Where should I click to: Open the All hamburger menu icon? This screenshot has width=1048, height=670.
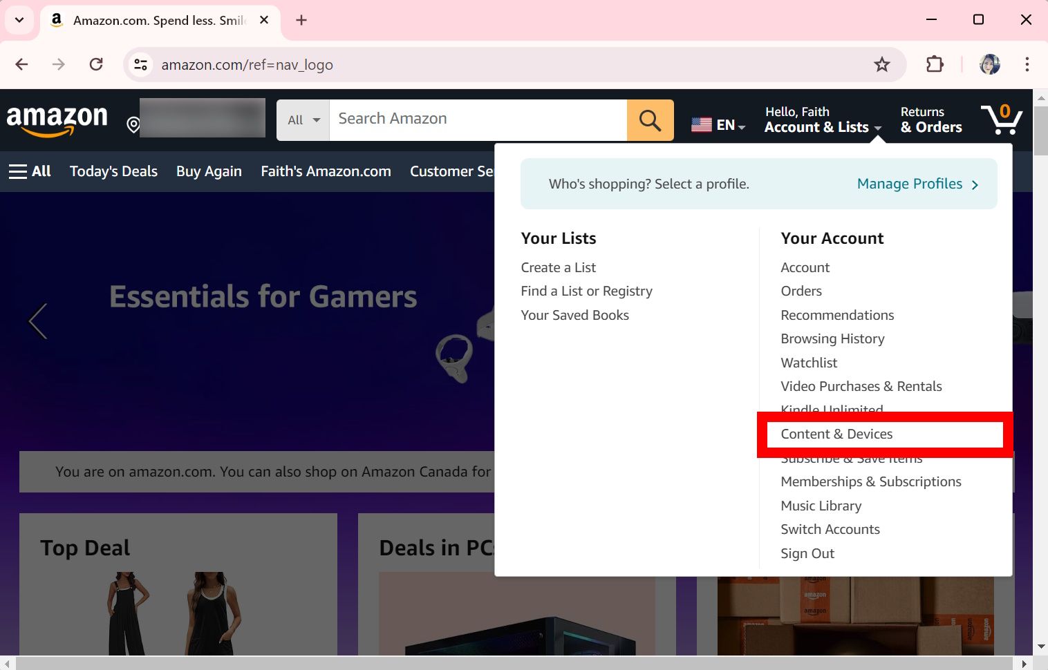coord(18,171)
